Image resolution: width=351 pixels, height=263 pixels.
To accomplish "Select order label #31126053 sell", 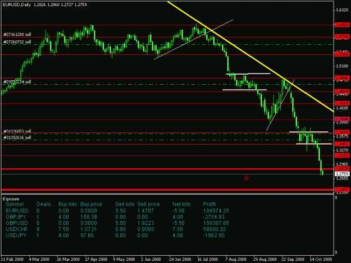I will click(17, 131).
